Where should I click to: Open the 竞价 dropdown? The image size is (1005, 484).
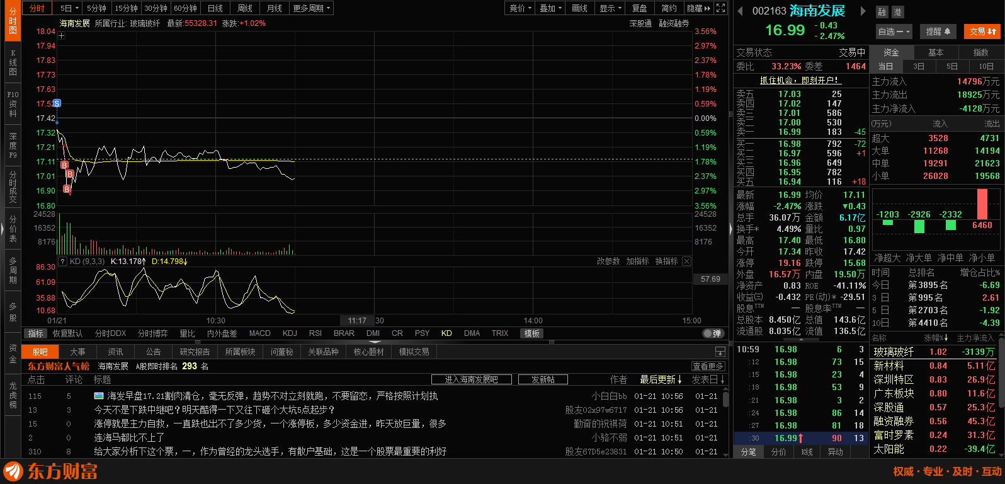(x=520, y=8)
